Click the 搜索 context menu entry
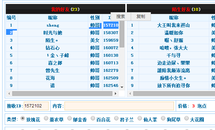 pyautogui.click(x=121, y=17)
